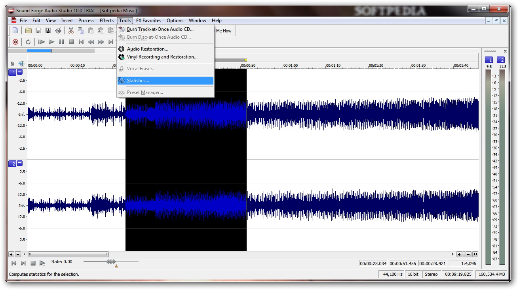Open the View menu

pyautogui.click(x=51, y=21)
